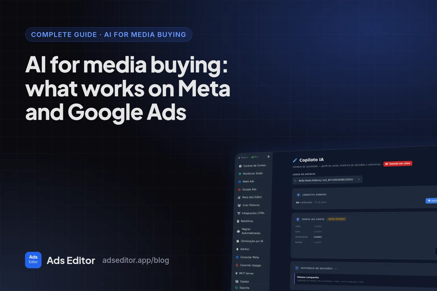The image size is (437, 291).
Task: Open Equipe in the sidebar
Action: click(242, 281)
